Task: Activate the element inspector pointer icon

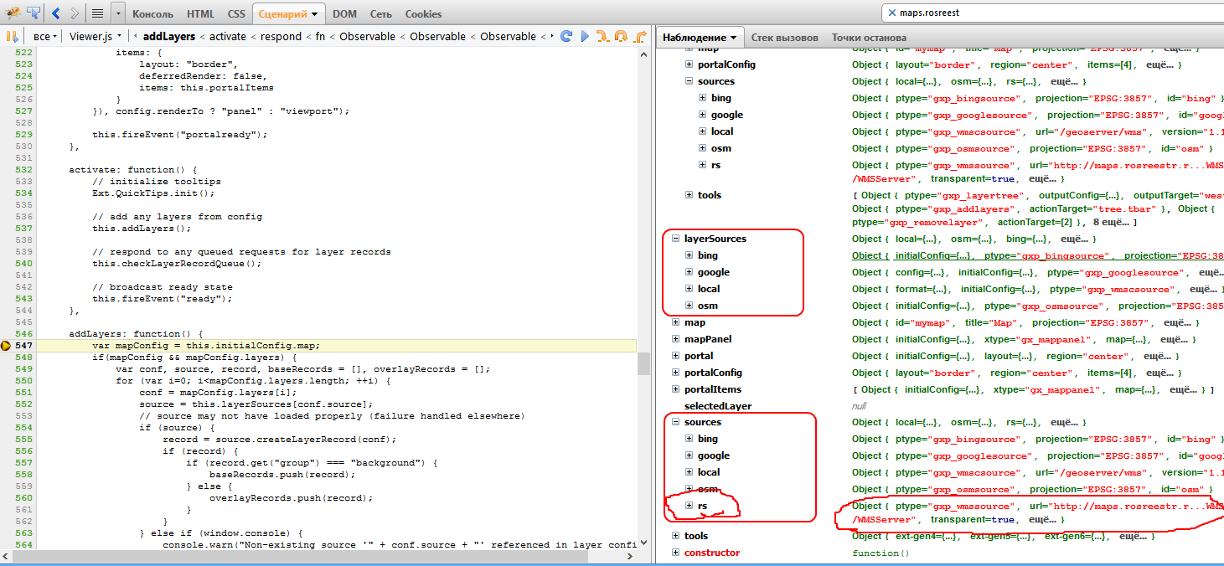Action: pos(34,13)
